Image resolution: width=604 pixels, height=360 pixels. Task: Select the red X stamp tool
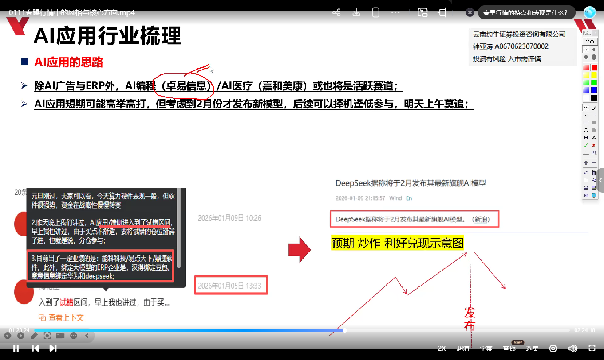pos(594,145)
